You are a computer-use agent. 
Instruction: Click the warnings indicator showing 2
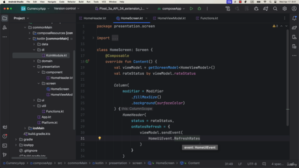tap(275, 26)
